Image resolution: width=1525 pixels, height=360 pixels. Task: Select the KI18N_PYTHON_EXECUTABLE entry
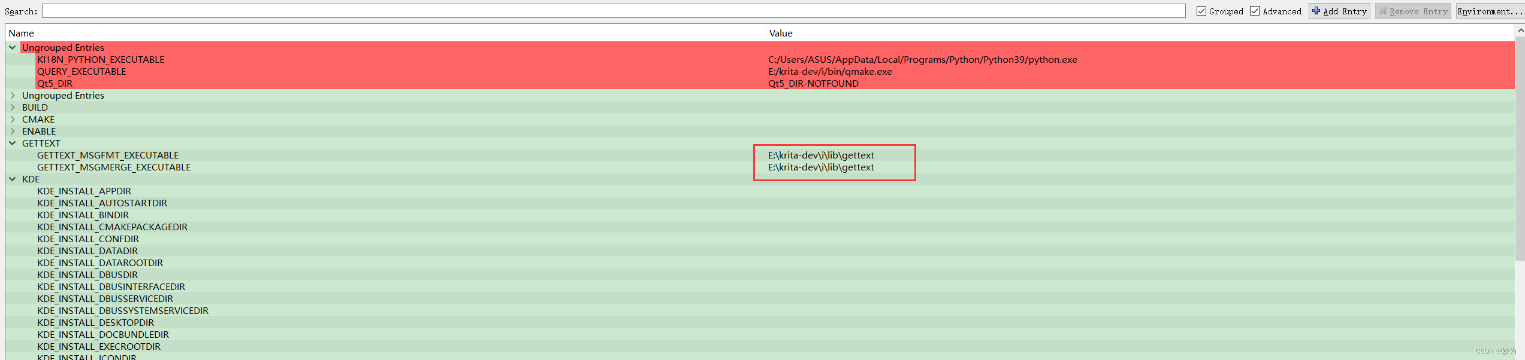point(101,59)
